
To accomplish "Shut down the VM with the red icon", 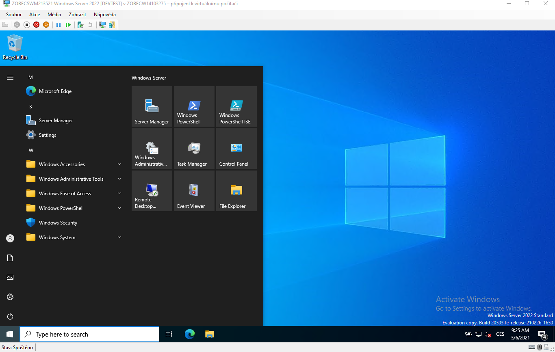I will coord(37,25).
